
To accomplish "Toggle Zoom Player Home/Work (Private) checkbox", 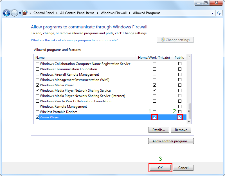I will pyautogui.click(x=154, y=117).
